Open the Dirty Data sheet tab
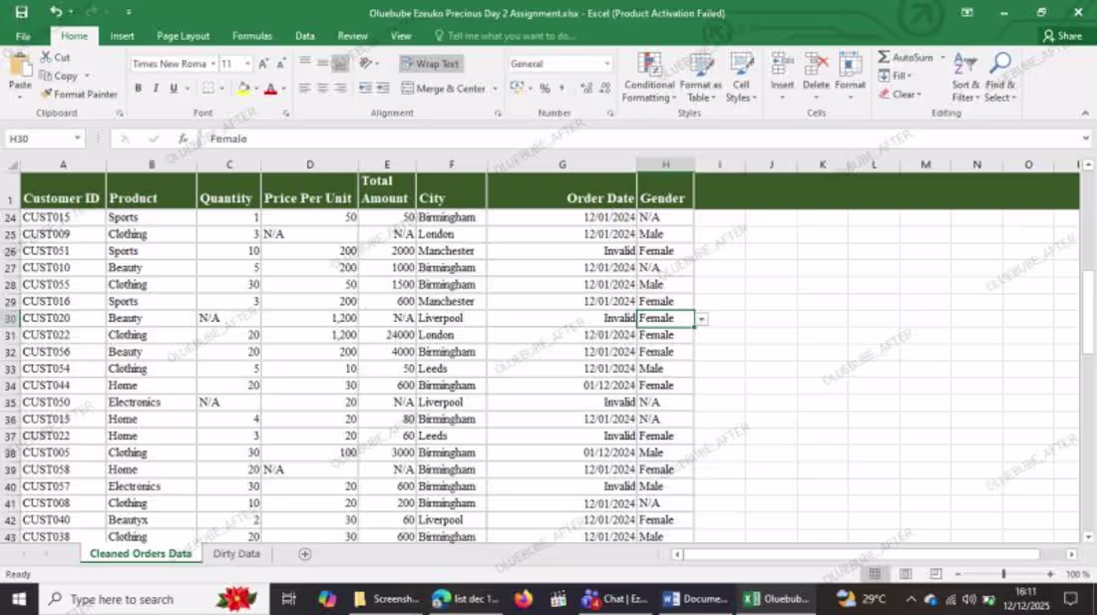This screenshot has width=1097, height=615. point(236,553)
